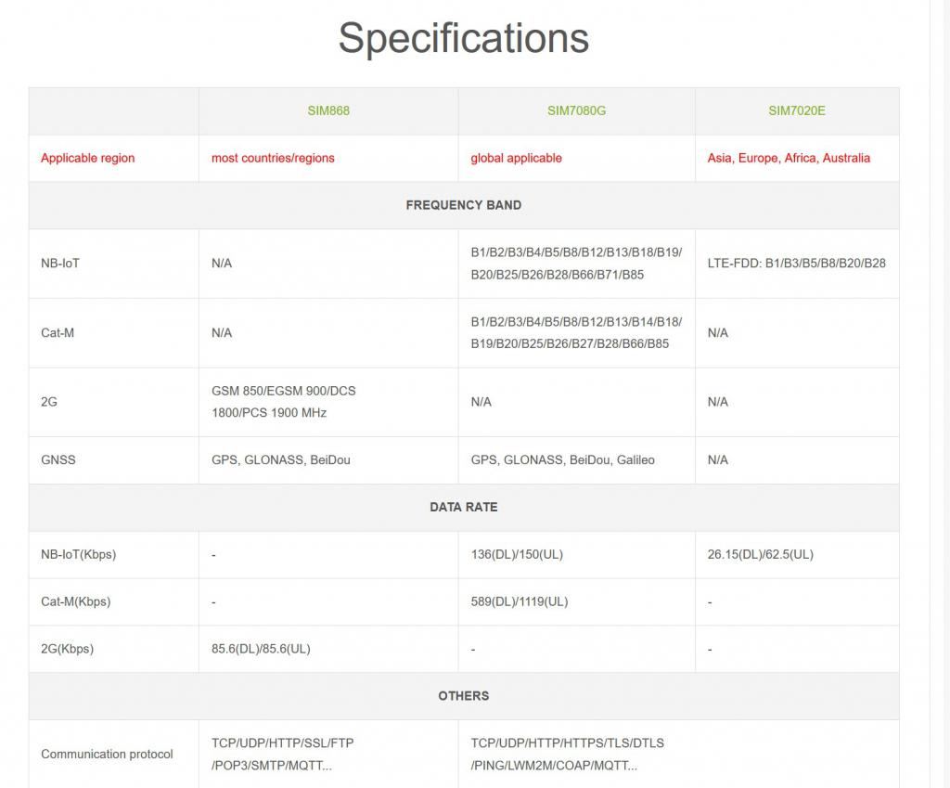This screenshot has height=788, width=950.
Task: Click the 589(DL)/1119(UL) Cat-M cell
Action: point(520,601)
